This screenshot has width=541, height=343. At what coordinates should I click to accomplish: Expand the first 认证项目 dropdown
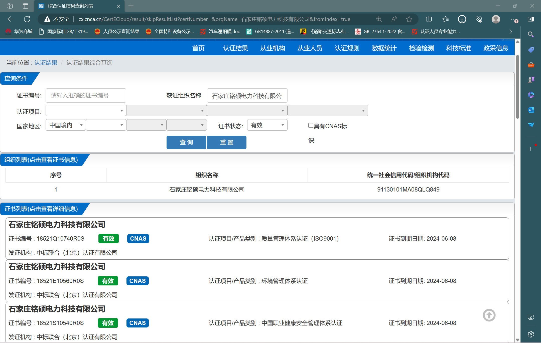(x=86, y=111)
